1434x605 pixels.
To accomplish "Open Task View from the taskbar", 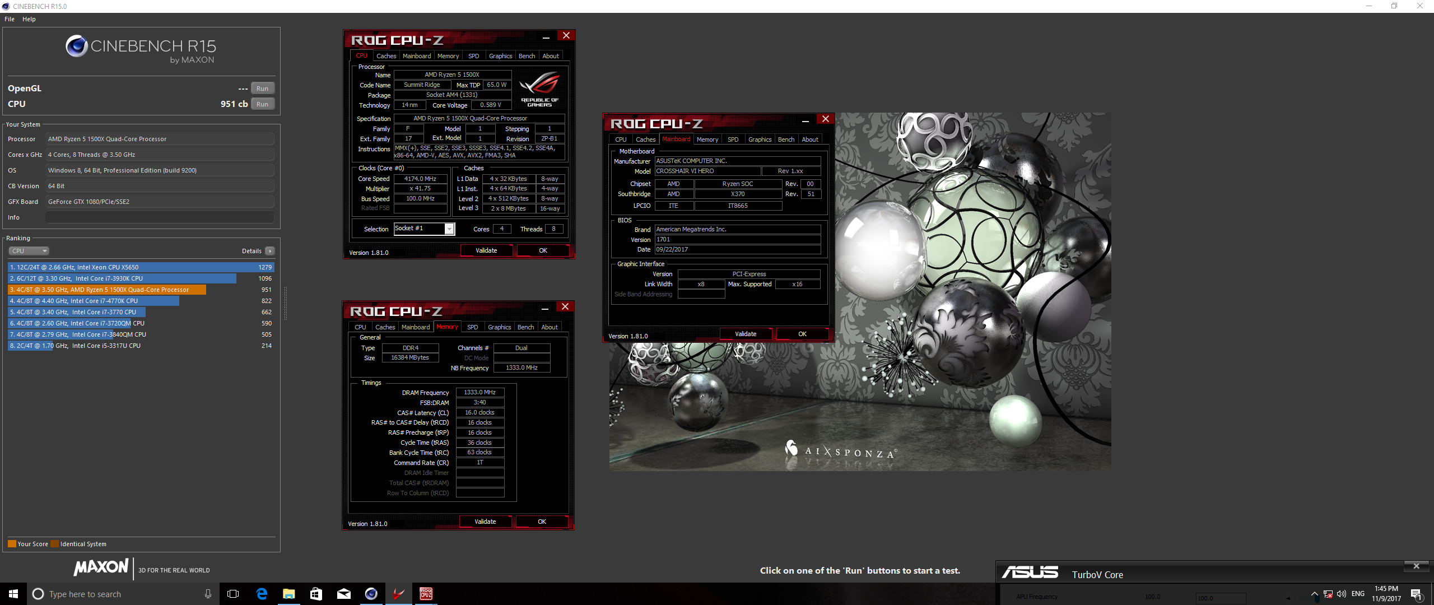I will pos(233,594).
